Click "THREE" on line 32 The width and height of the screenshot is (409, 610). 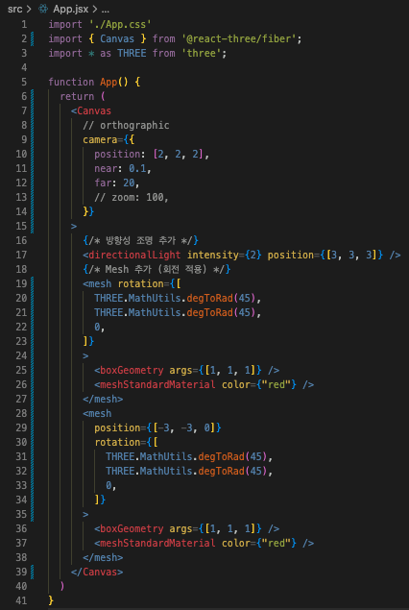click(120, 471)
